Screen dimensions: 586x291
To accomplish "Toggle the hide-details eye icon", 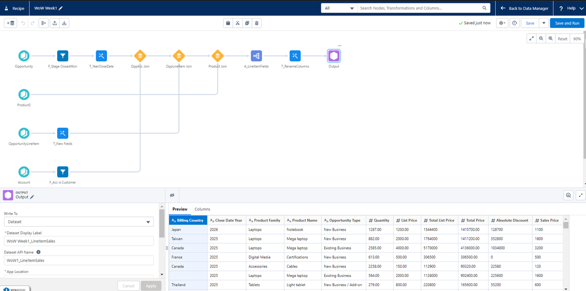I will coord(172,195).
